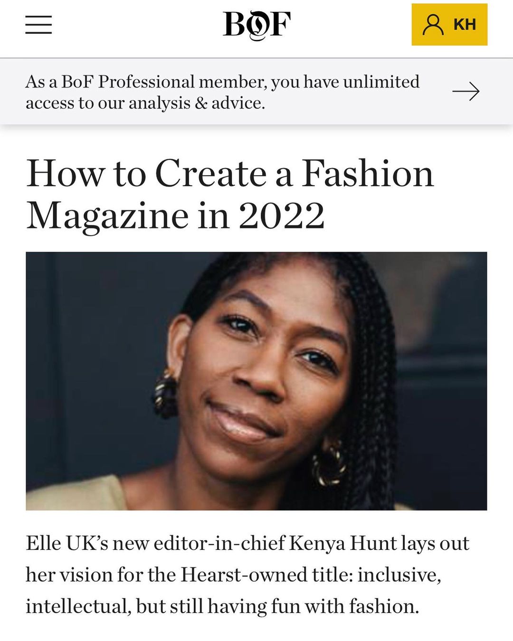
Task: Open the article portrait photo
Action: click(x=256, y=381)
